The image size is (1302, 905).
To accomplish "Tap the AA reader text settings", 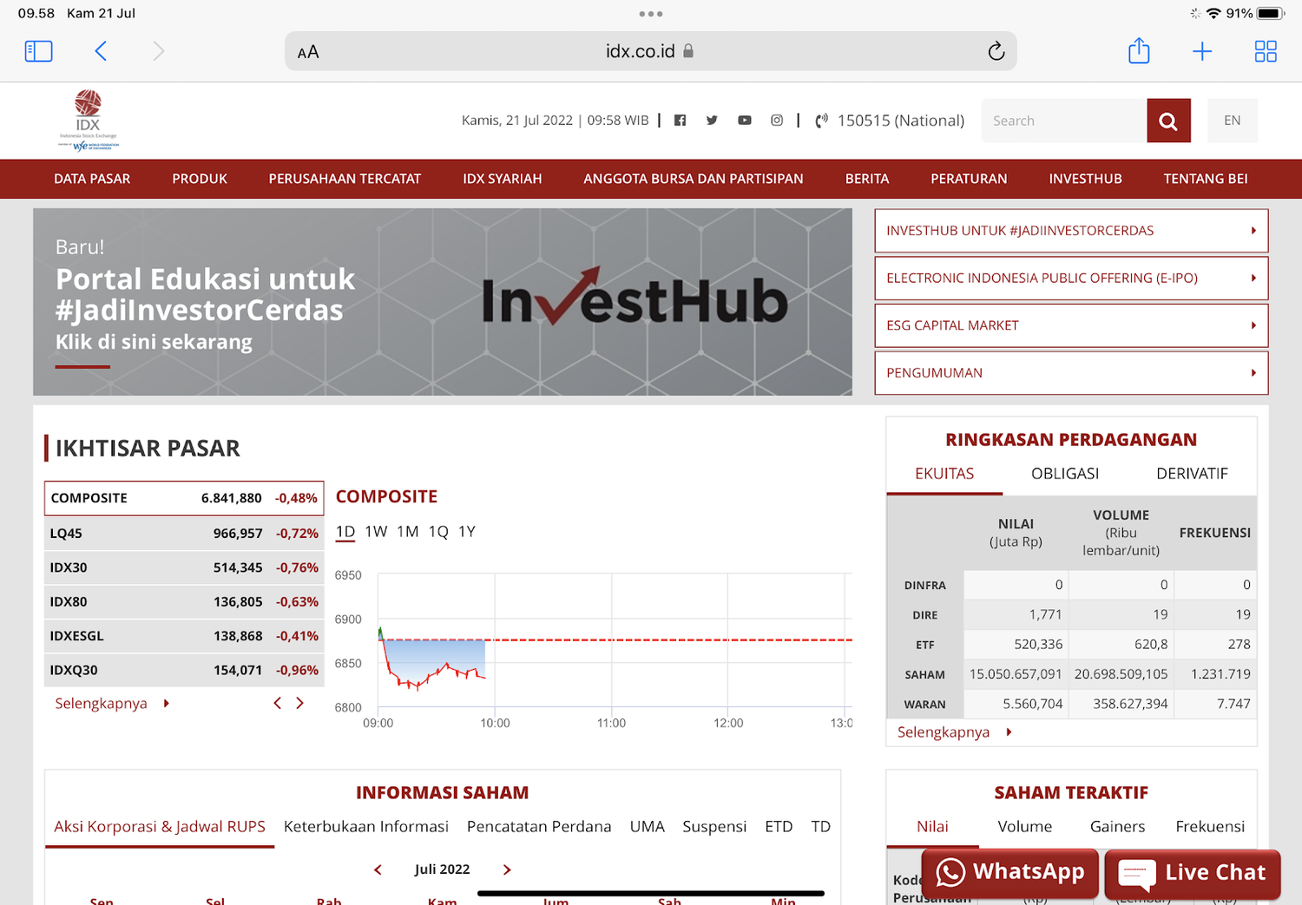I will (308, 52).
